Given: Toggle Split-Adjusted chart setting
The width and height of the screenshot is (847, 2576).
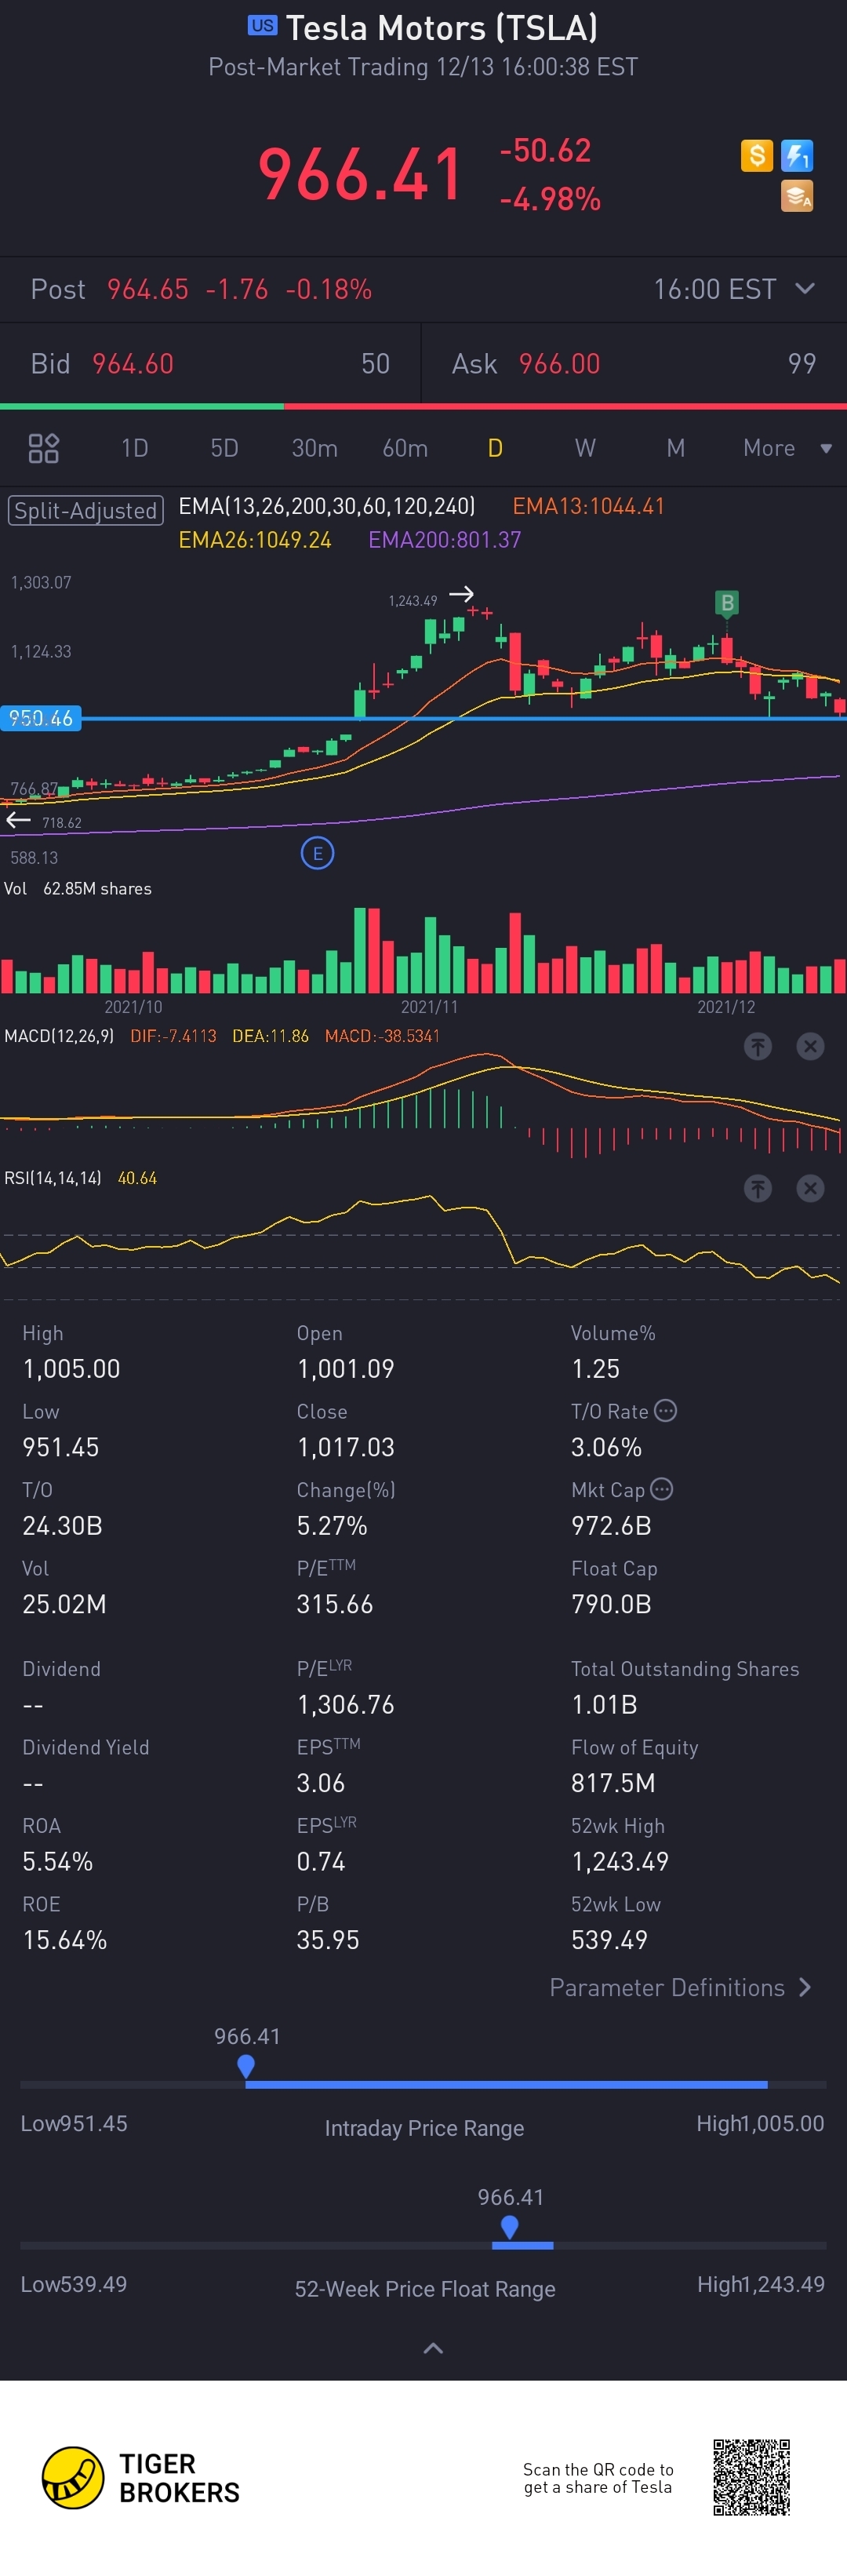Looking at the screenshot, I should pyautogui.click(x=86, y=510).
